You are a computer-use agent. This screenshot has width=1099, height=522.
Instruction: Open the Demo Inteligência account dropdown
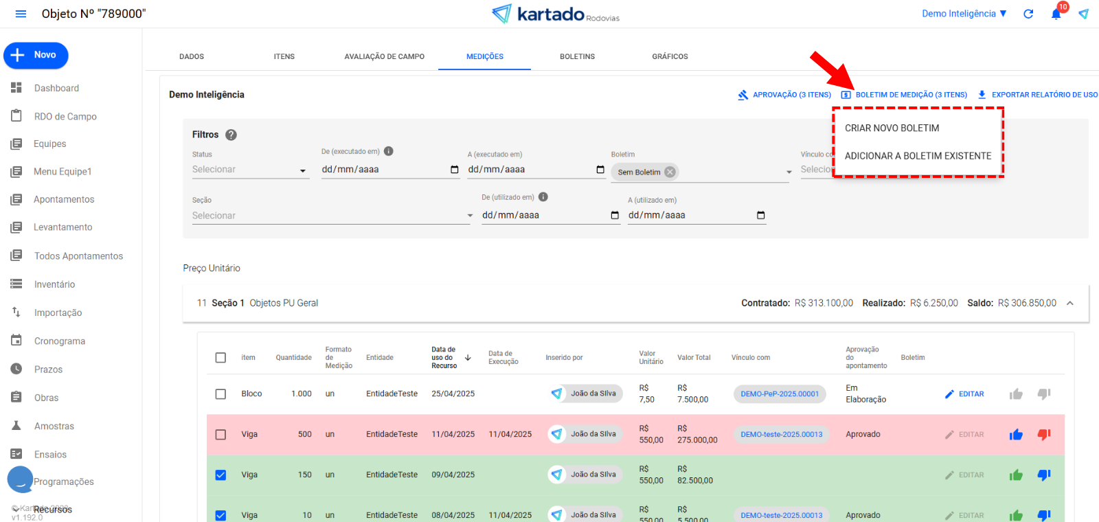point(964,14)
